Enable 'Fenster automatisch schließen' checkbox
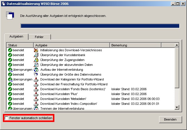This screenshot has width=187, height=130. pyautogui.click(x=6, y=118)
